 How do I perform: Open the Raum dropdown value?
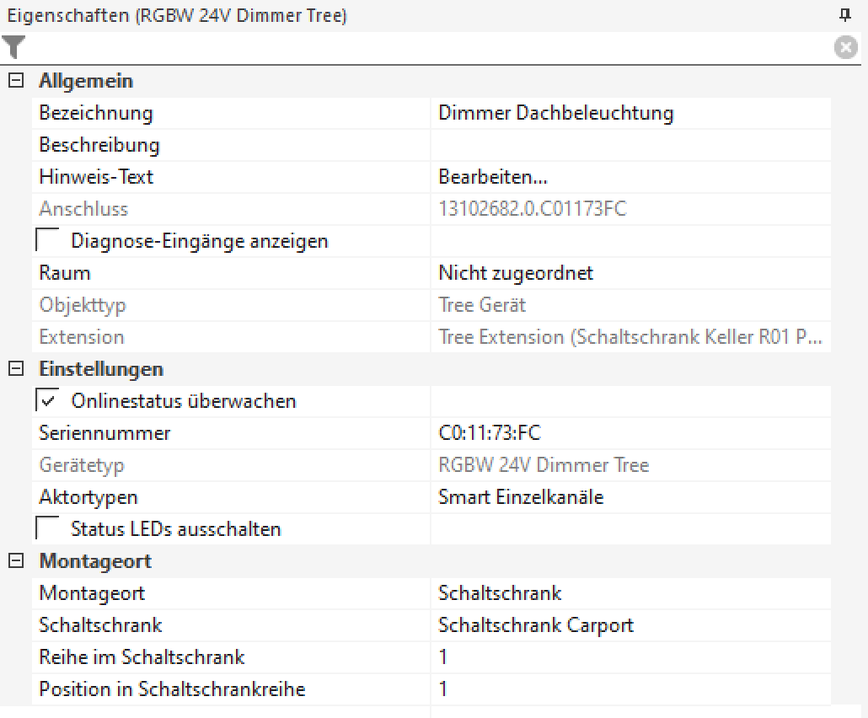point(629,273)
